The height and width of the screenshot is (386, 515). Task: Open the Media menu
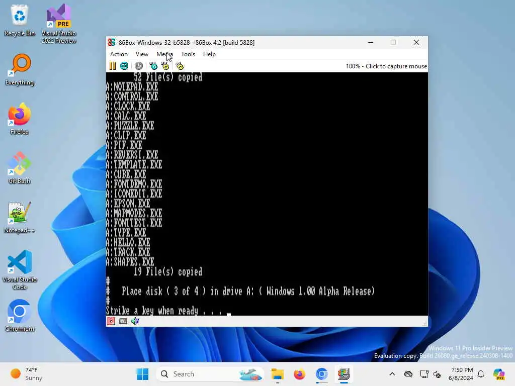pyautogui.click(x=164, y=54)
